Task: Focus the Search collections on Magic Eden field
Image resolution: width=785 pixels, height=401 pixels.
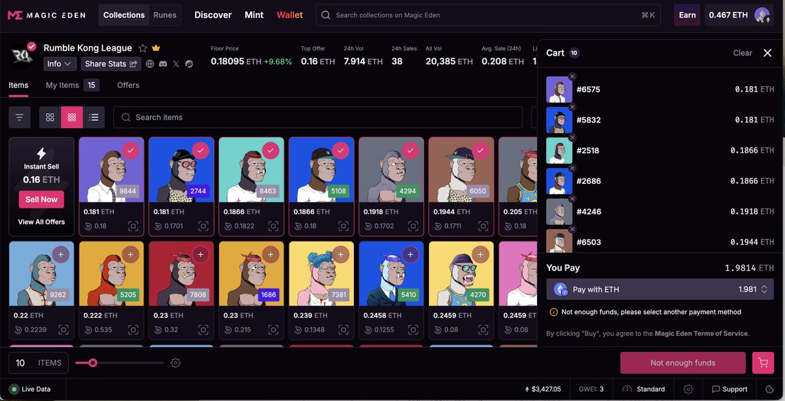Action: pos(489,15)
